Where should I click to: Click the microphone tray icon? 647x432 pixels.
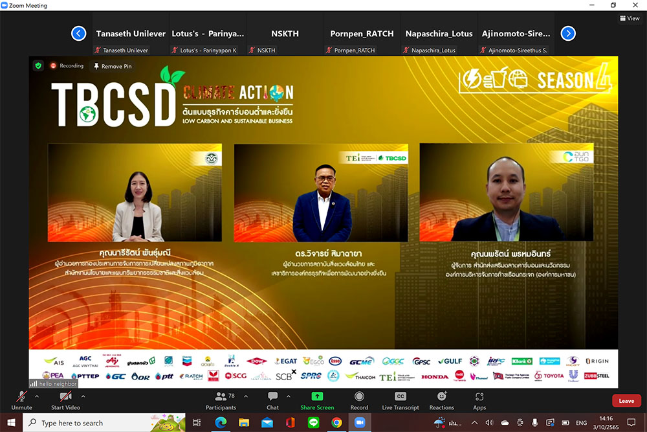535,422
